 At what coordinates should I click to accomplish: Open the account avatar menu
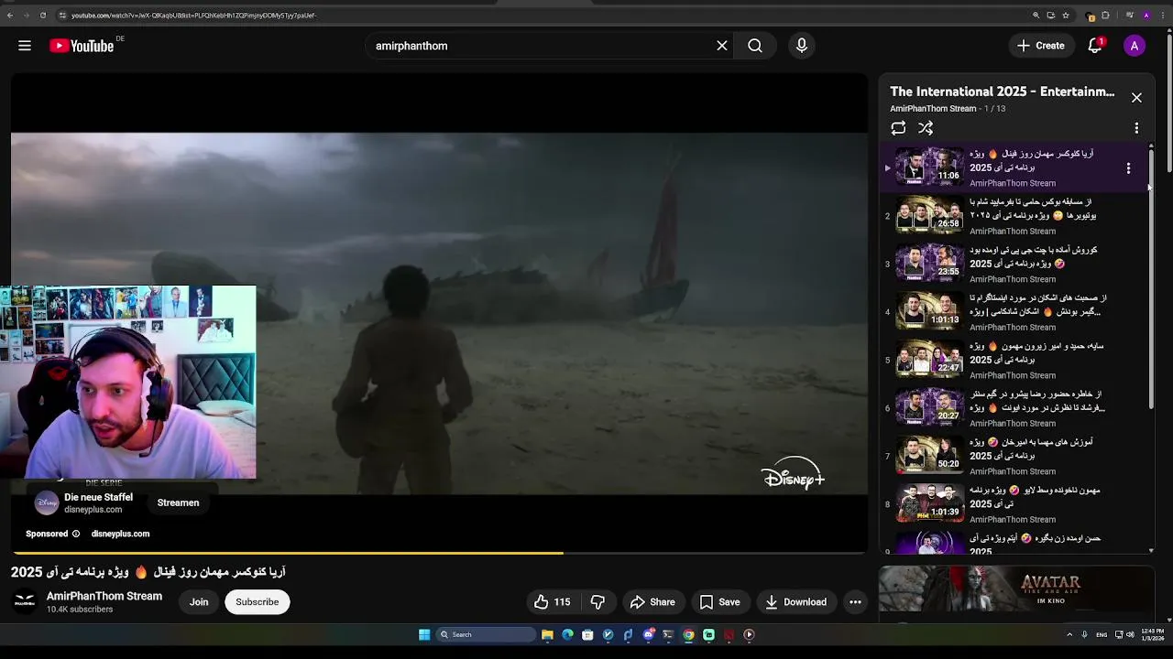tap(1135, 46)
